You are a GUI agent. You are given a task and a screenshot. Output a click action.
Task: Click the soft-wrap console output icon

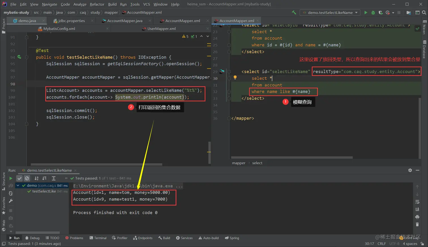coord(417,202)
